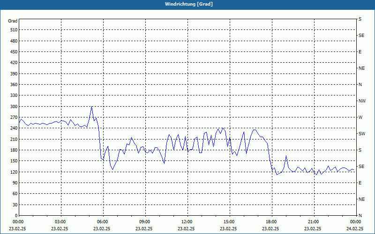Click the topmost S compass label on right axis
This screenshot has width=375, height=234.
tap(360, 19)
